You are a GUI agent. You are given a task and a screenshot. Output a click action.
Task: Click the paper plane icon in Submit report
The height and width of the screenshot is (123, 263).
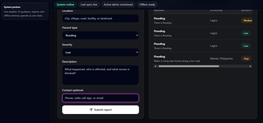[91, 110]
